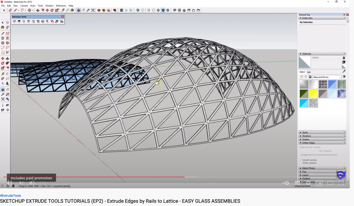
Task: Open the Camera menu
Action: 24,6
